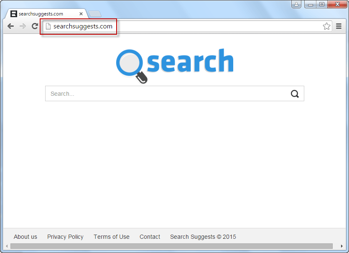This screenshot has width=349, height=253.
Task: Open a new tab
Action: pos(95,14)
